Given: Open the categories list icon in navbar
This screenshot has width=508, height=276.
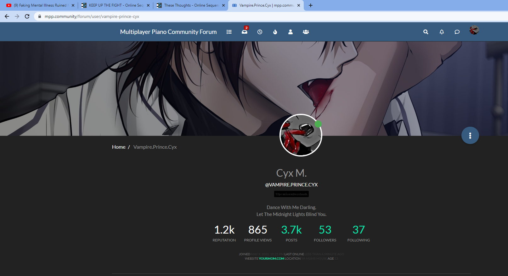Looking at the screenshot, I should (x=229, y=32).
